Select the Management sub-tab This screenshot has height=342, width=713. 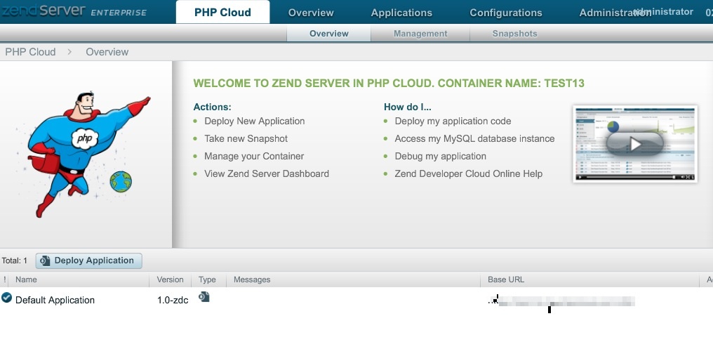(x=420, y=34)
